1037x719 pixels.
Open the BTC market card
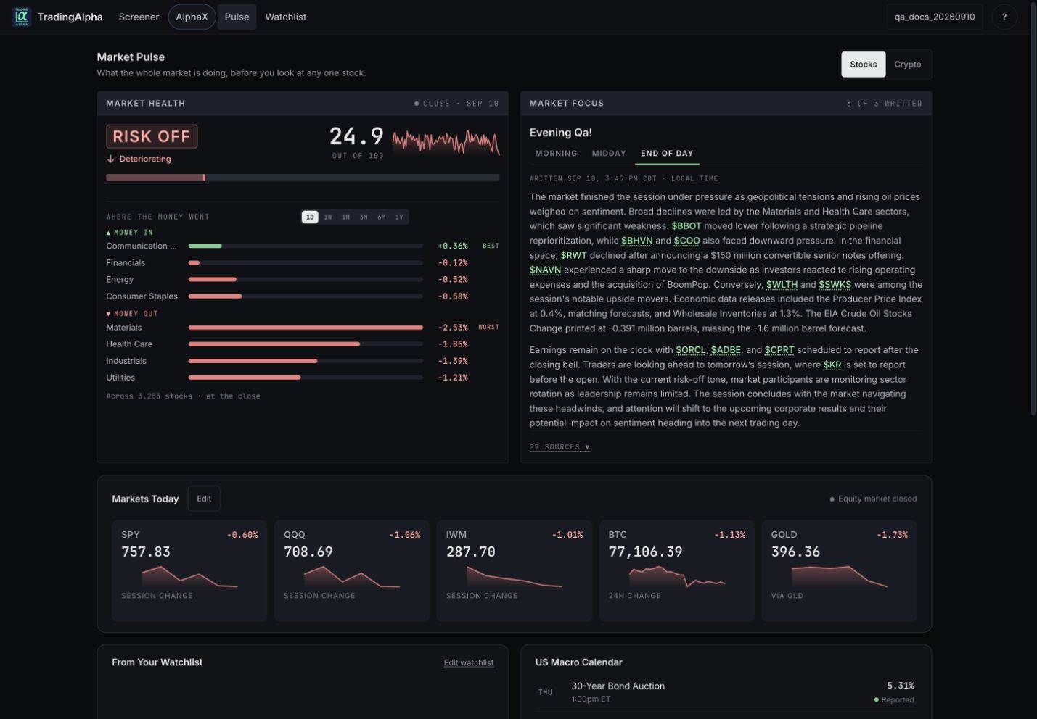pyautogui.click(x=677, y=571)
